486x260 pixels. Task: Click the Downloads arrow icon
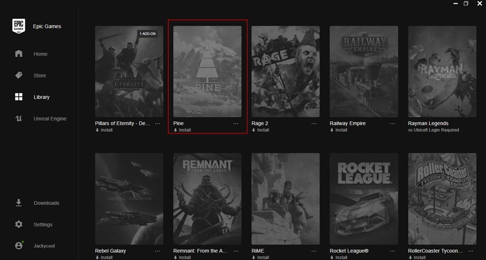[18, 203]
